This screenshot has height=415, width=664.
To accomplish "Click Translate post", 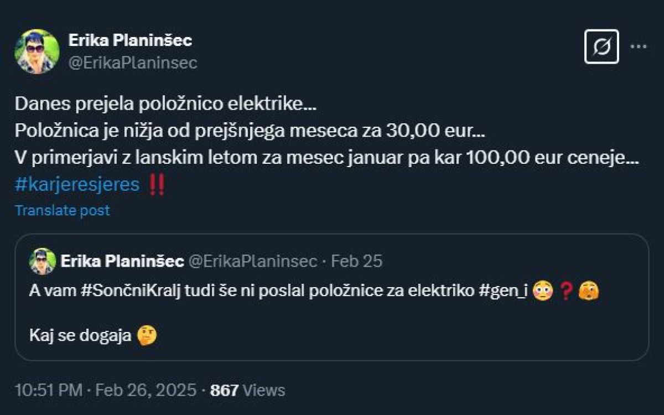I will [x=62, y=210].
